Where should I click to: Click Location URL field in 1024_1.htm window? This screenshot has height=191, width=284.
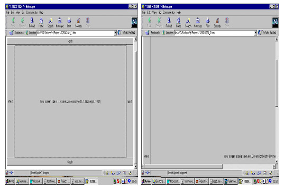click(76, 33)
